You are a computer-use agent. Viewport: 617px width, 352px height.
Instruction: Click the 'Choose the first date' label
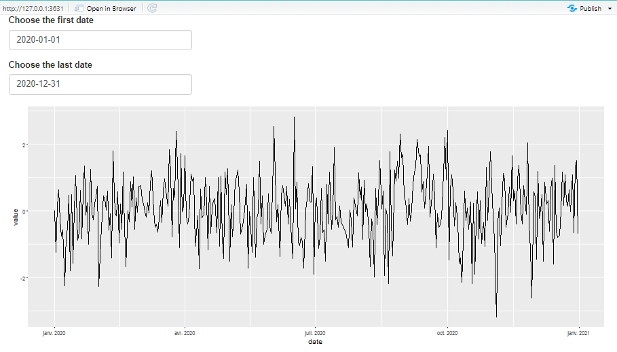(x=51, y=20)
